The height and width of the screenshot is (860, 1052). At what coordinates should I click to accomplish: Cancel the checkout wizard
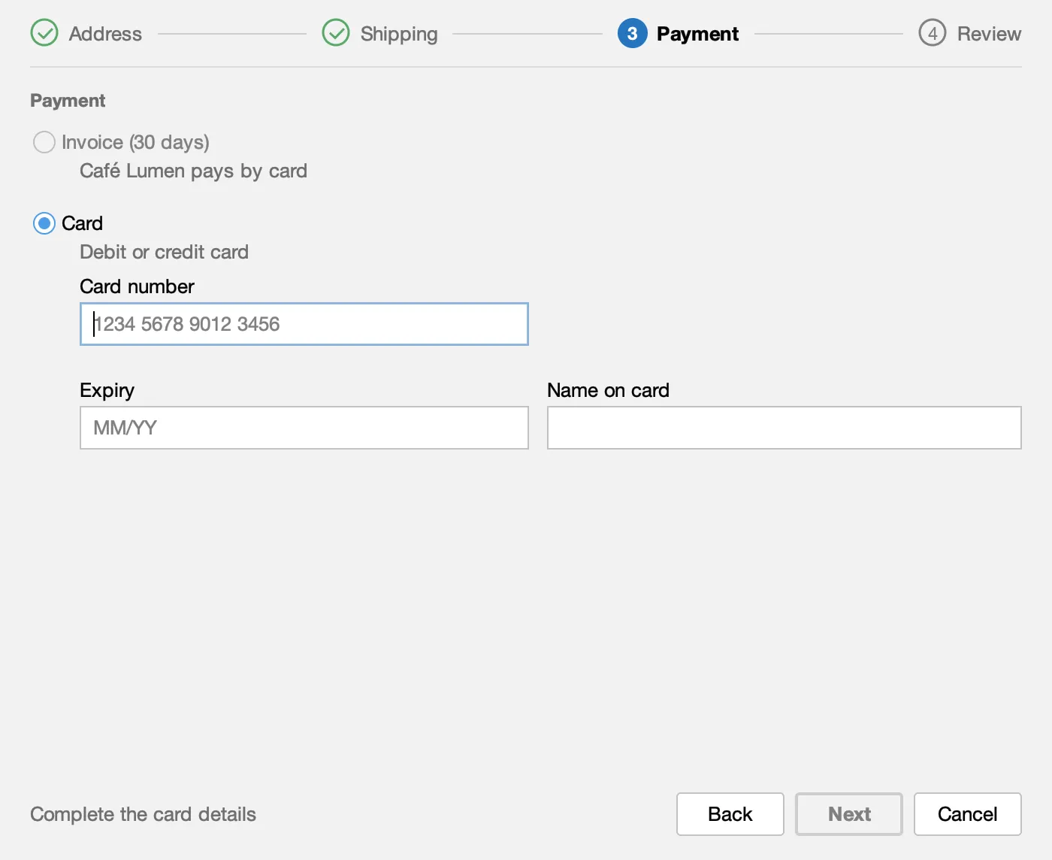[x=968, y=814]
